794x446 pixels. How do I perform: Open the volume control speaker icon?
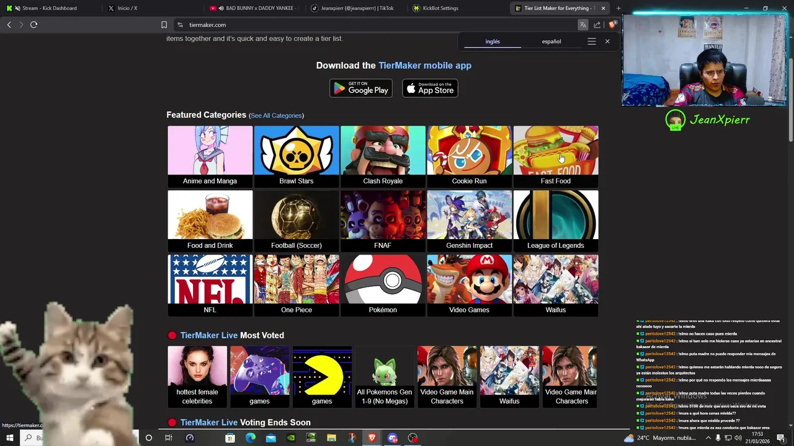pyautogui.click(x=739, y=438)
